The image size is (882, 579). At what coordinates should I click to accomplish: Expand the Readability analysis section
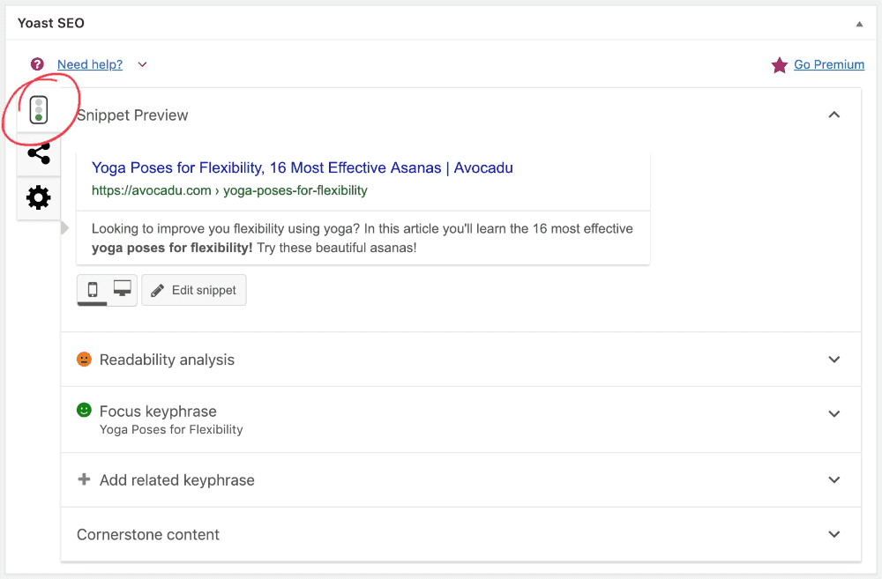(x=834, y=360)
